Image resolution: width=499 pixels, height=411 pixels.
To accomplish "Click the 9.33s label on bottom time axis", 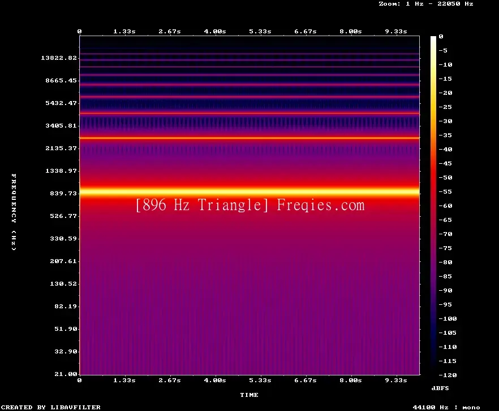I will [396, 380].
